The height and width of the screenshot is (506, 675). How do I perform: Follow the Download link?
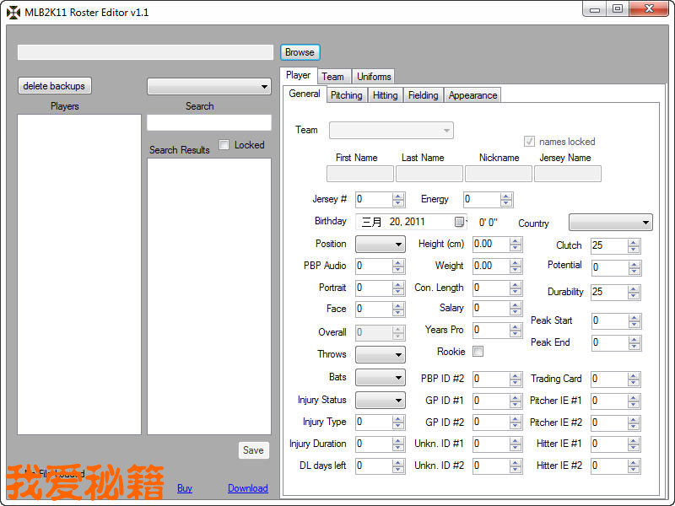tap(247, 488)
